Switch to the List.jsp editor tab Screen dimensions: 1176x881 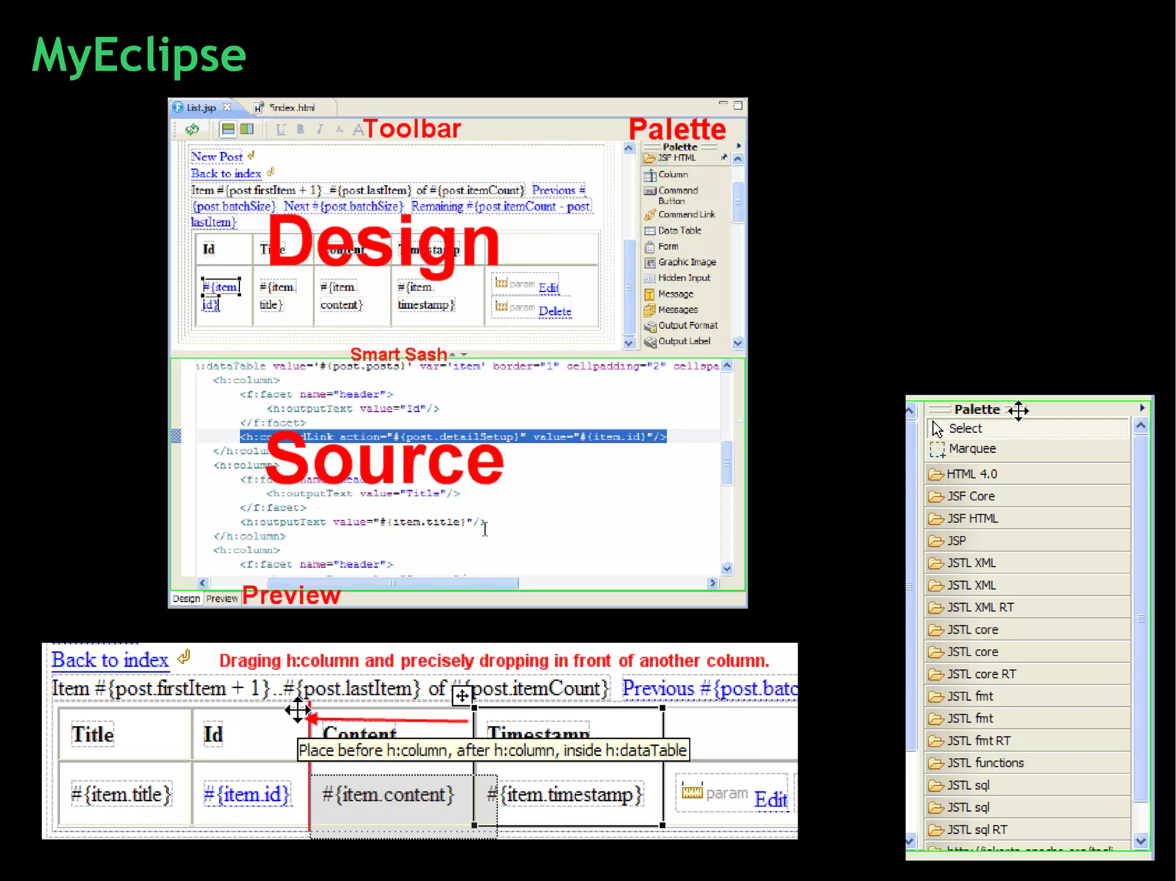pyautogui.click(x=200, y=108)
